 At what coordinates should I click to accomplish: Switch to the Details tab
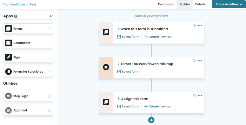point(200,4)
